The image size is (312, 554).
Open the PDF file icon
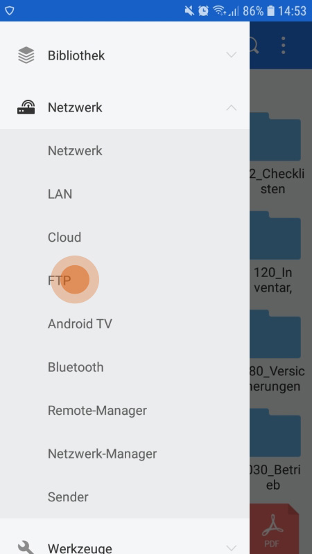[275, 529]
